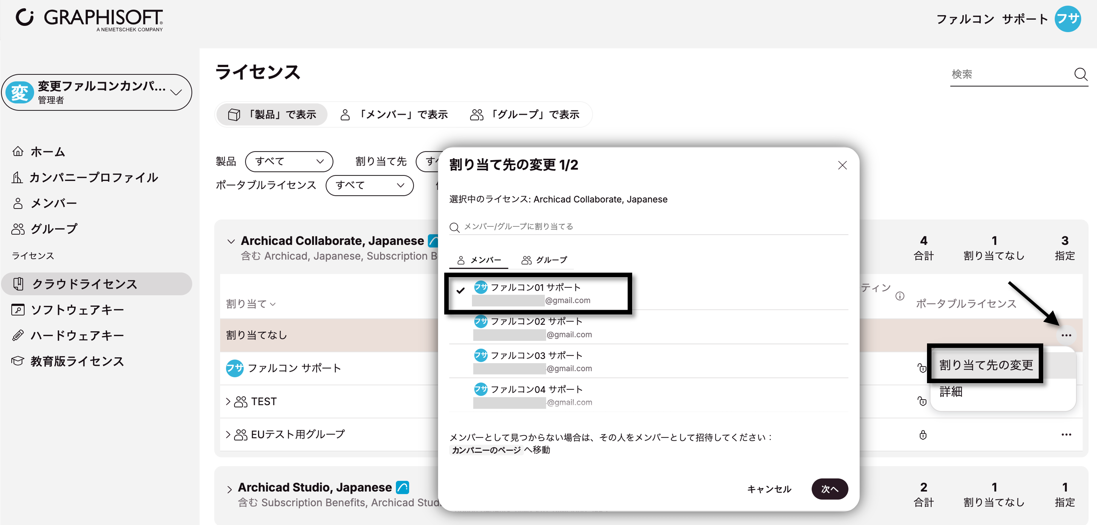Close the 割り当て先の変更 dialog
This screenshot has height=525, width=1097.
[x=842, y=165]
